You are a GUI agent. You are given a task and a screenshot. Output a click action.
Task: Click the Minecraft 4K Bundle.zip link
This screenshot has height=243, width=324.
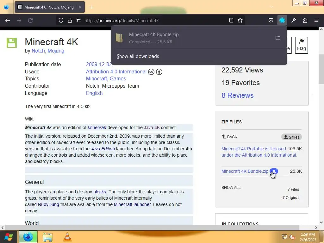(245, 171)
